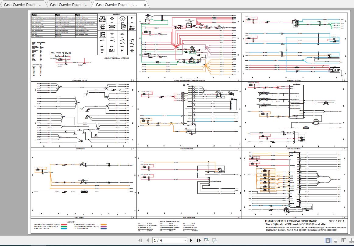Click the go to next view icon
The width and height of the screenshot is (354, 246).
pos(215,240)
